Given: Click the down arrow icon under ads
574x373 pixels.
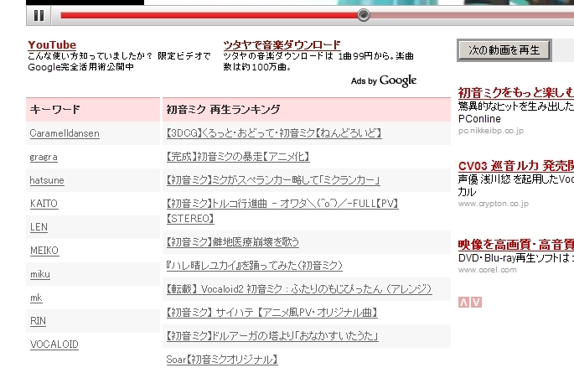Looking at the screenshot, I should click(x=476, y=303).
